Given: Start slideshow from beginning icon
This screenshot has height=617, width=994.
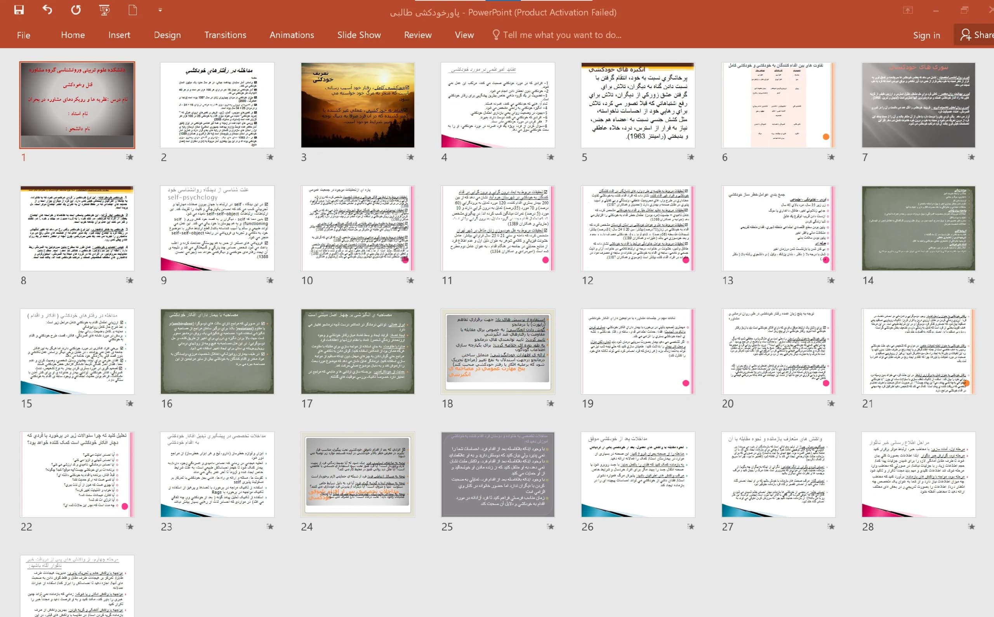Looking at the screenshot, I should 104,10.
